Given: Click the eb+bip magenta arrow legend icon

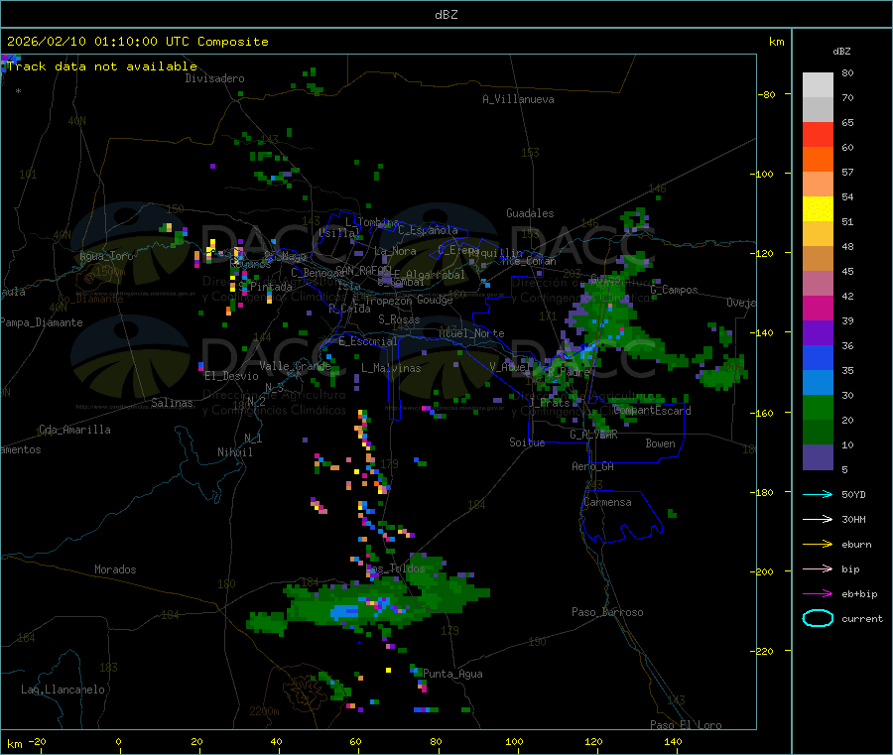Looking at the screenshot, I should (818, 593).
